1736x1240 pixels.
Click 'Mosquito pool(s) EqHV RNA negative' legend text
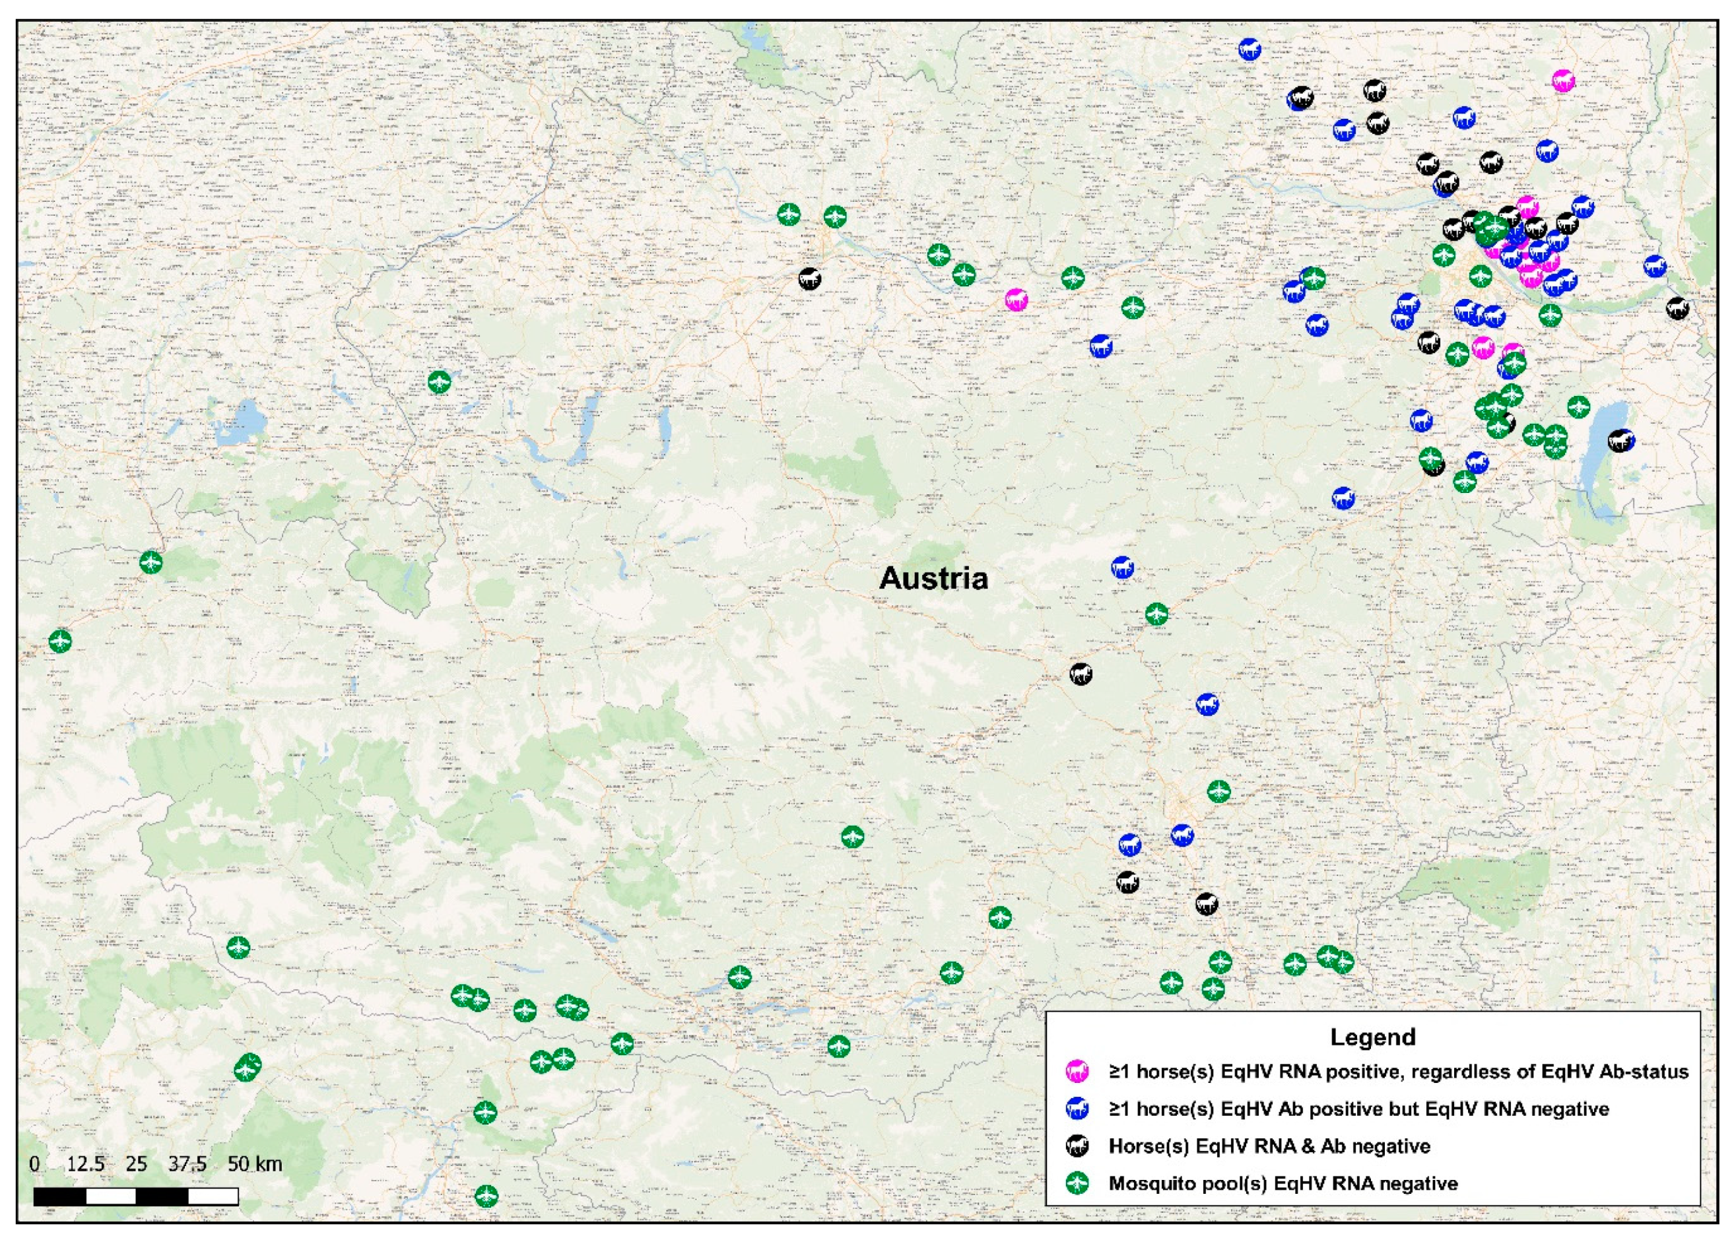tap(1283, 1183)
